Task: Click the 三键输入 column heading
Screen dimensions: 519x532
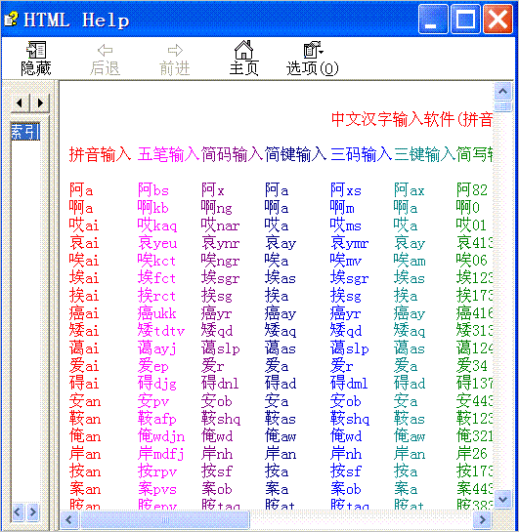Action: point(424,154)
